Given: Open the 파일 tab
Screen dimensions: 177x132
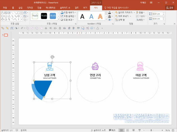Looking at the screenshot, I should [5, 8].
